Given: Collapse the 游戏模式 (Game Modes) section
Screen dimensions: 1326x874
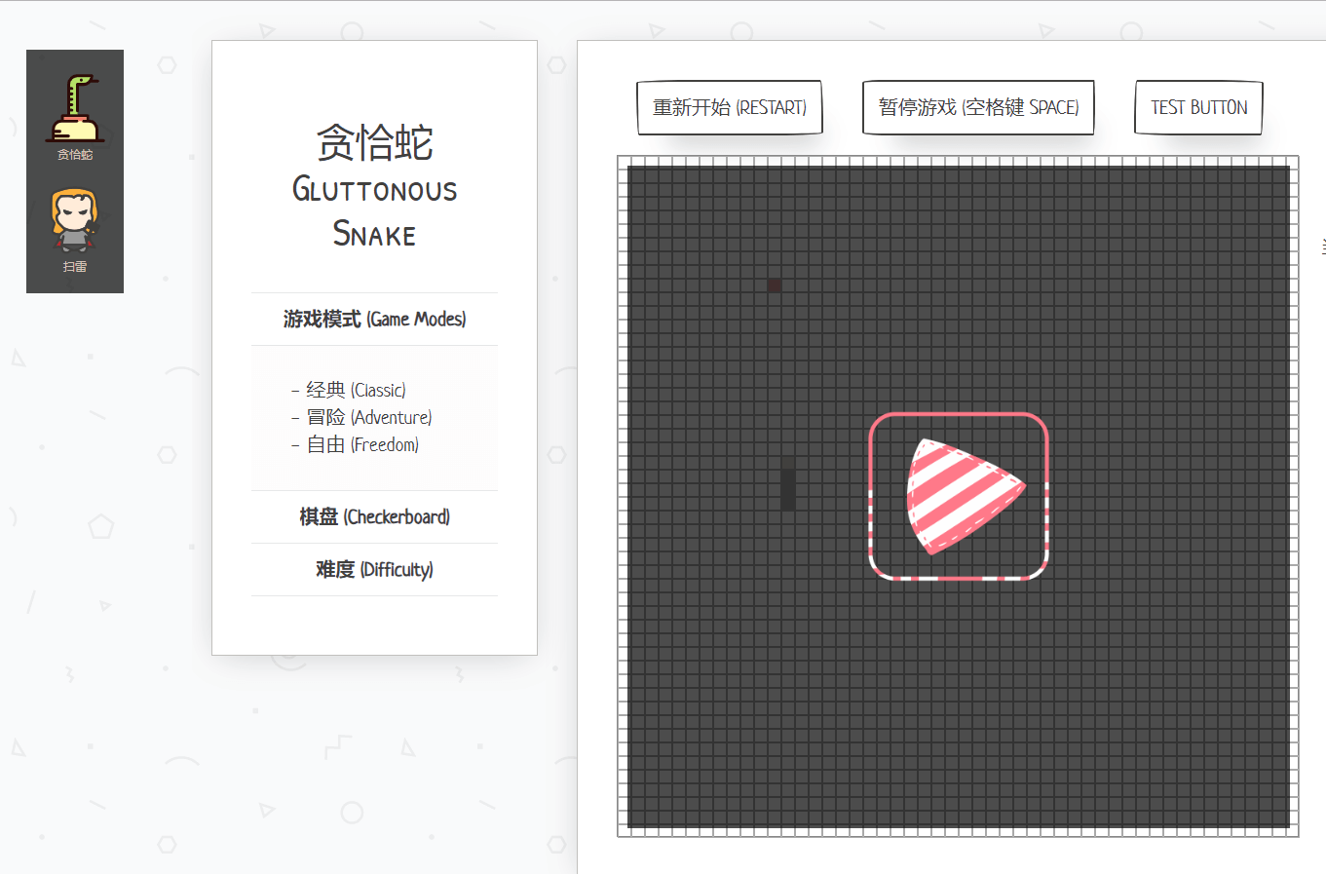Looking at the screenshot, I should pyautogui.click(x=374, y=319).
